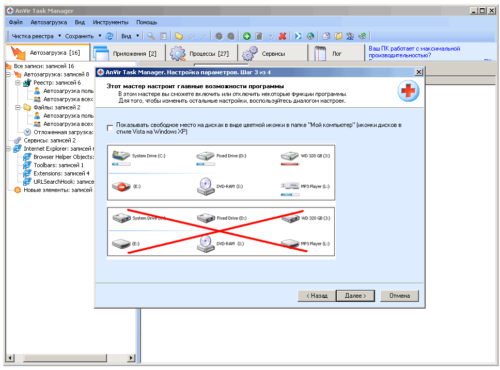
Task: Collapse the Internet Explorer tree node
Action: pyautogui.click(x=8, y=149)
